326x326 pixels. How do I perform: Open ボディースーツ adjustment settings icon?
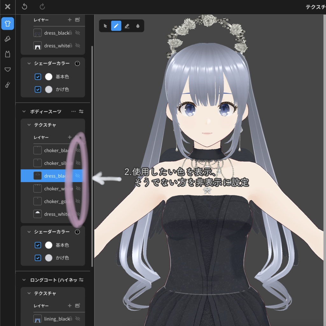click(x=81, y=111)
